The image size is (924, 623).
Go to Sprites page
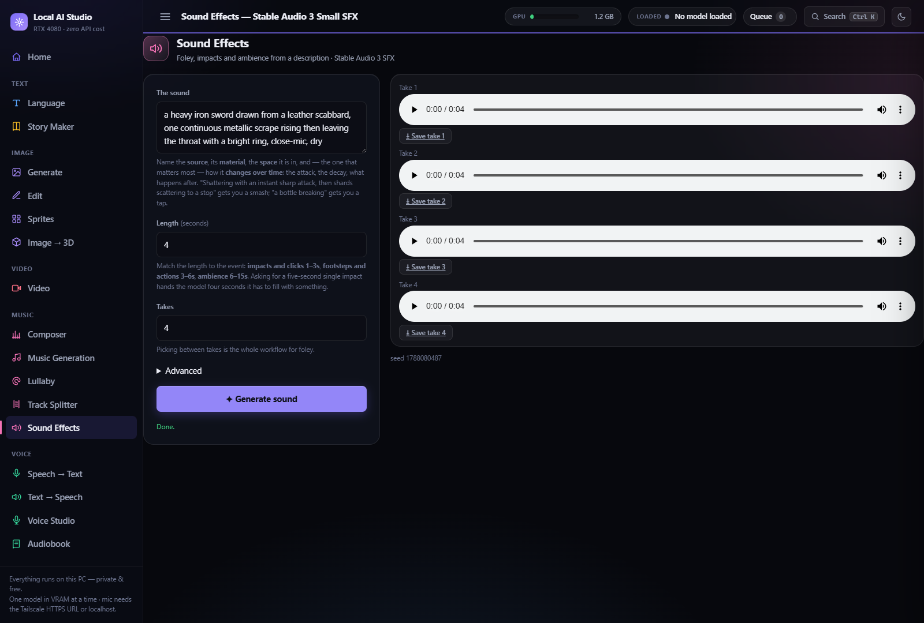[71, 219]
